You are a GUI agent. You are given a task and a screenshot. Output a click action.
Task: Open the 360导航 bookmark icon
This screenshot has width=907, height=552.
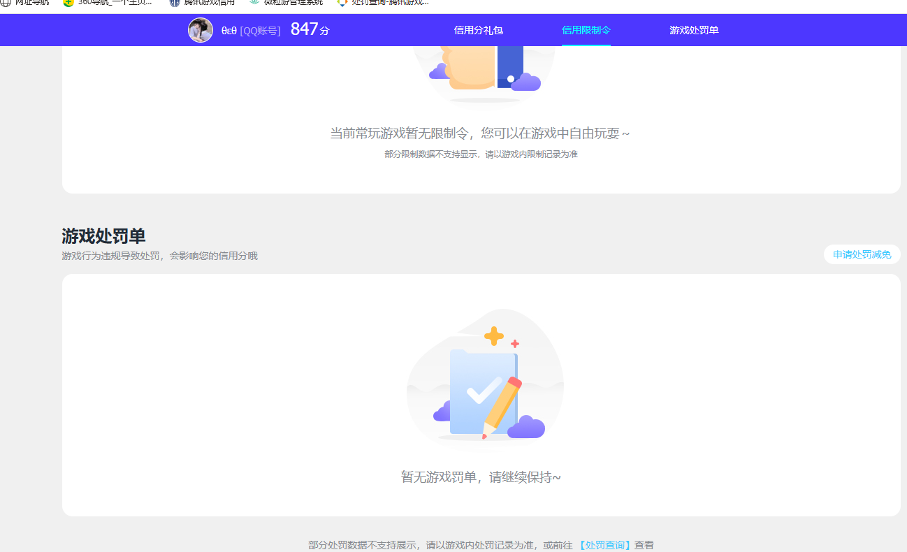pyautogui.click(x=67, y=3)
